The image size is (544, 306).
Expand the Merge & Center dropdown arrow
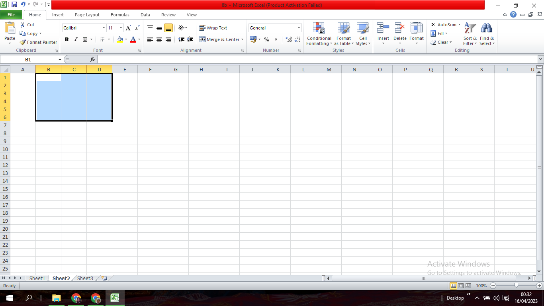(x=242, y=39)
